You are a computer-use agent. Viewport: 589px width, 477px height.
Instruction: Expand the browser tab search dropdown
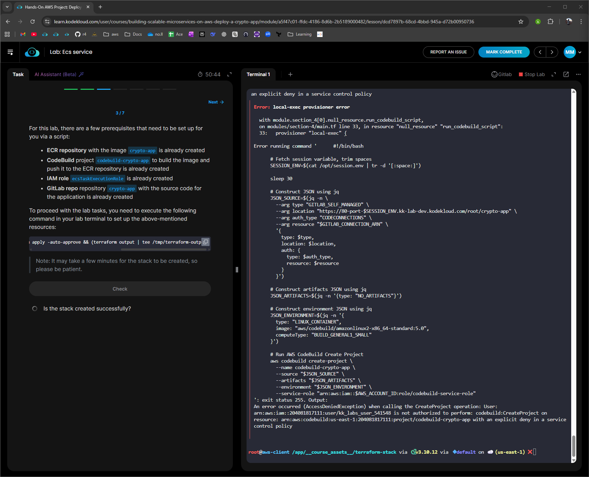[x=7, y=7]
